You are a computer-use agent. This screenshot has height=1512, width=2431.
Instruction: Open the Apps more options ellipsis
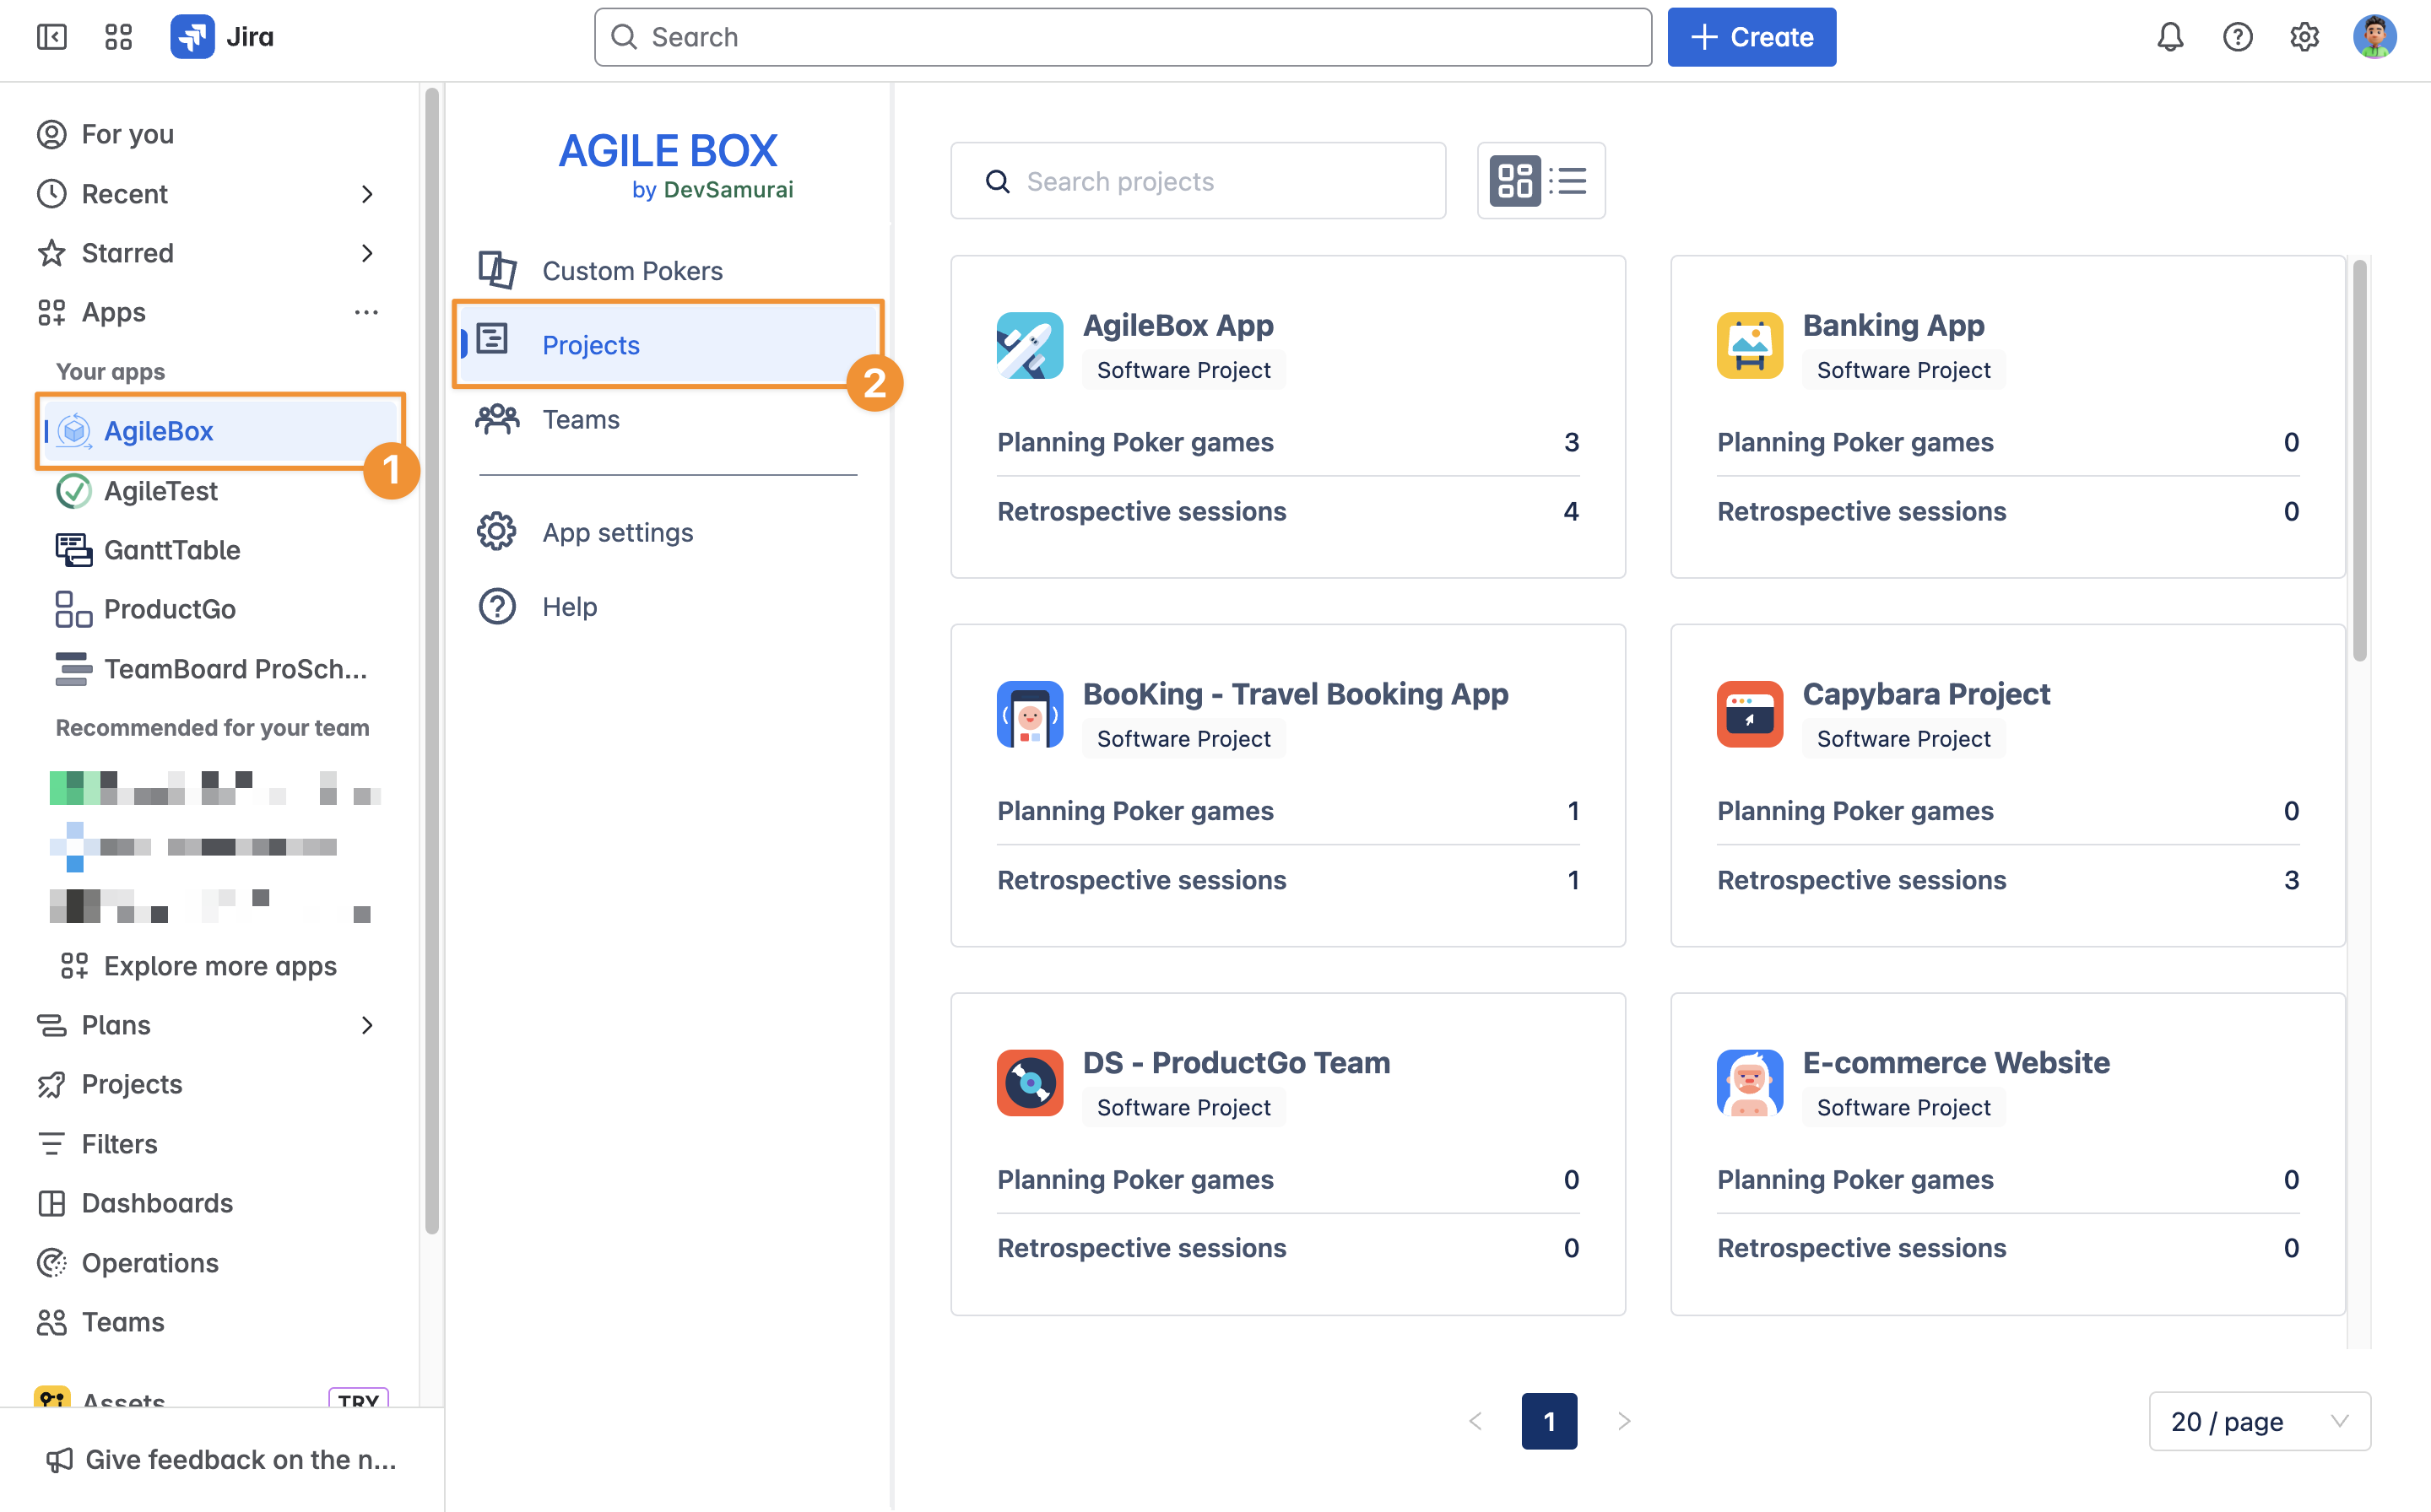point(366,313)
